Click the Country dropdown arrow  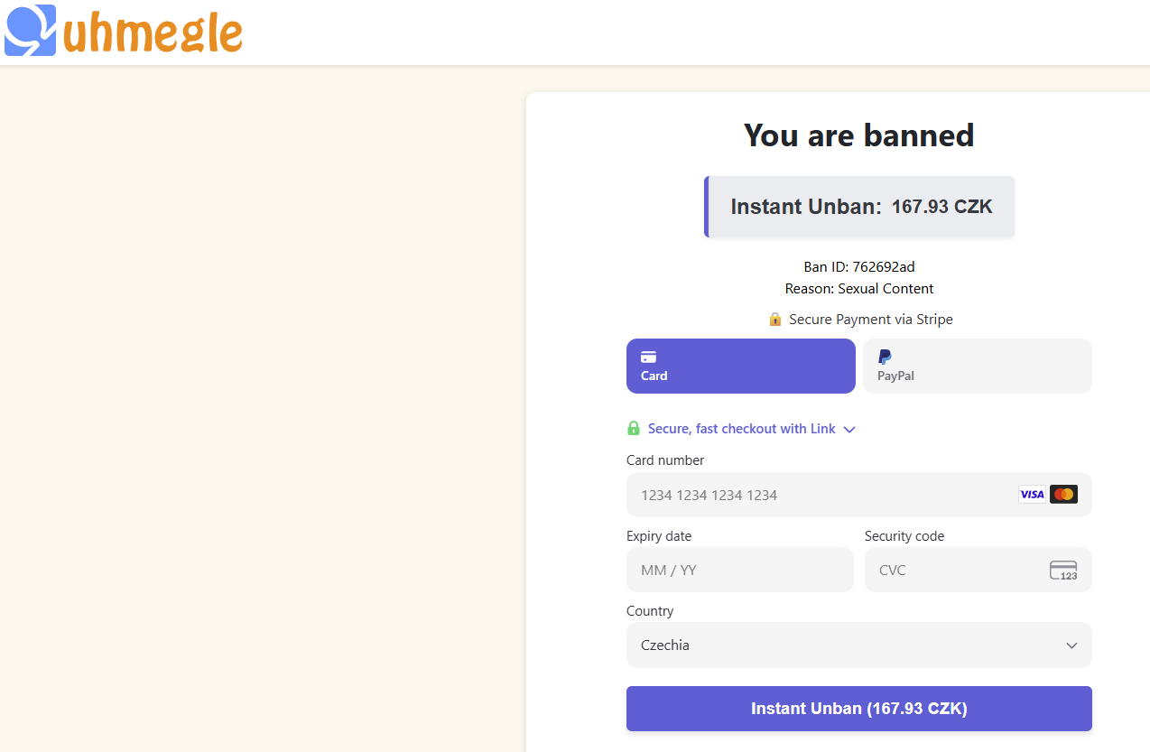1071,645
